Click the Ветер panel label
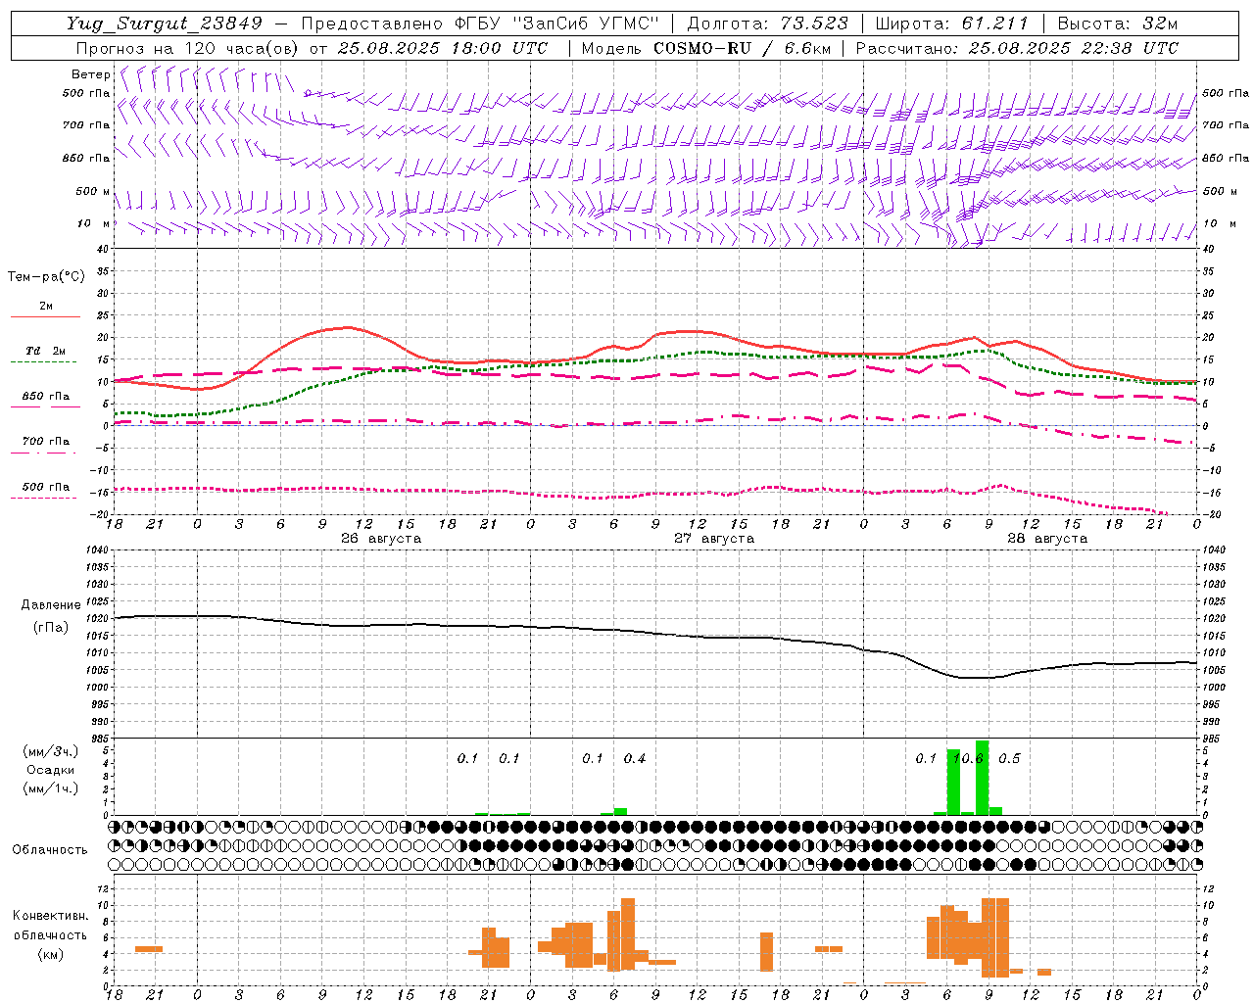 tap(91, 74)
